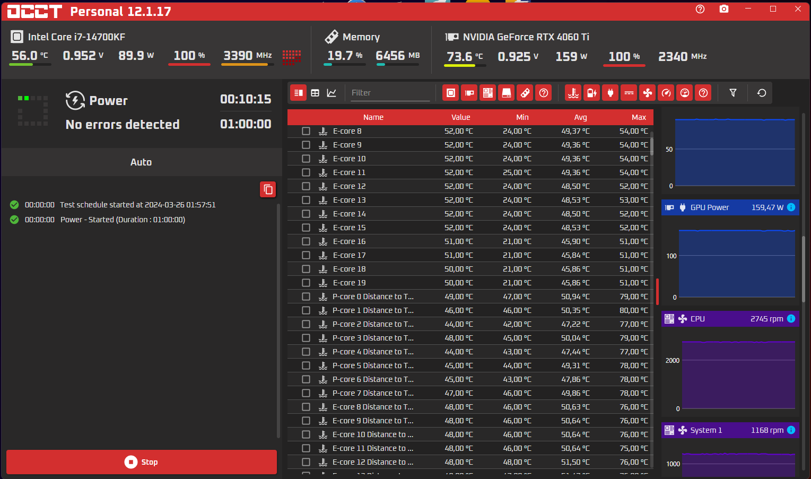Click the E-core 16 row name
811x479 pixels.
click(349, 241)
